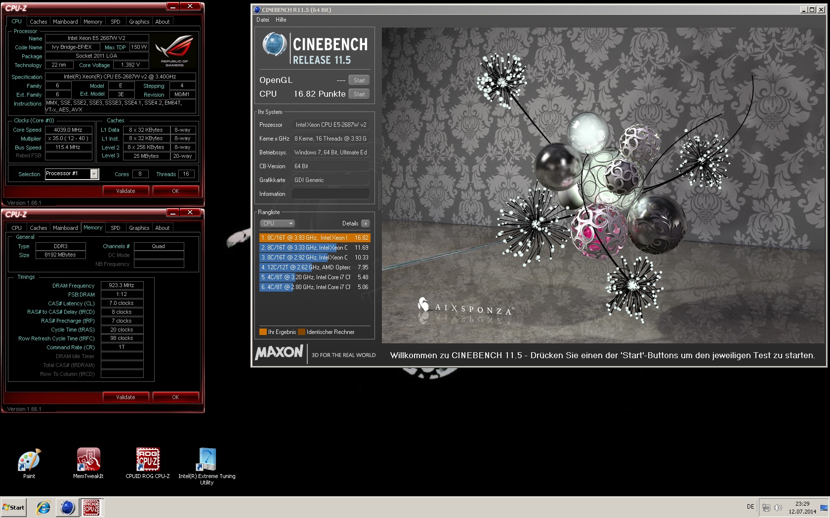Viewport: 830px width, 518px height.
Task: Click Validate in the bottom CPU-Z window
Action: click(x=125, y=397)
